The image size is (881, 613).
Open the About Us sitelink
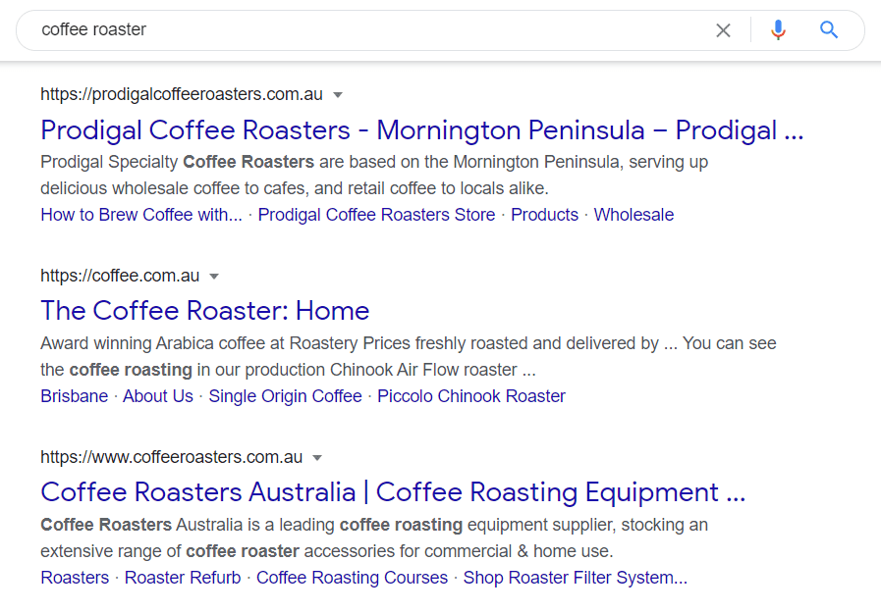tap(157, 396)
